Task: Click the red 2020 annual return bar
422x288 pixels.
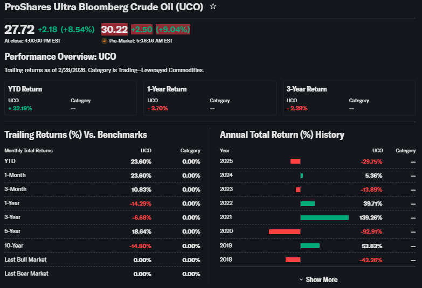Action: coord(284,231)
